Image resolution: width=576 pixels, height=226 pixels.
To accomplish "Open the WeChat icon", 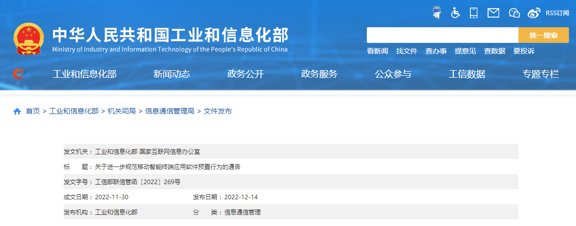I will (x=514, y=13).
